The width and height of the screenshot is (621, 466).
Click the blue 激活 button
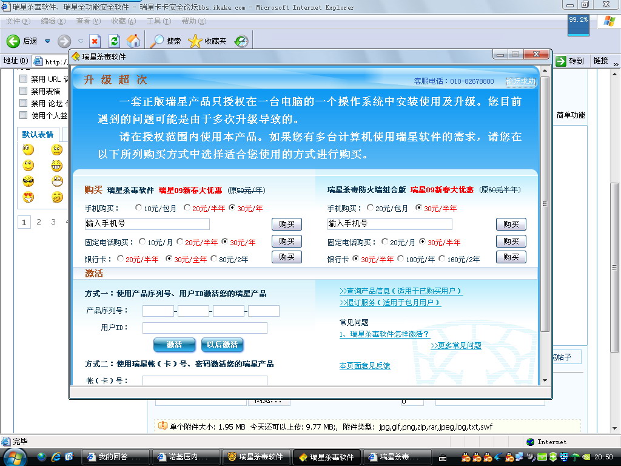(174, 345)
